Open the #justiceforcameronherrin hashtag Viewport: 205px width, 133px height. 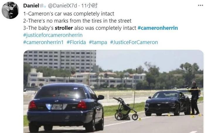(53, 35)
